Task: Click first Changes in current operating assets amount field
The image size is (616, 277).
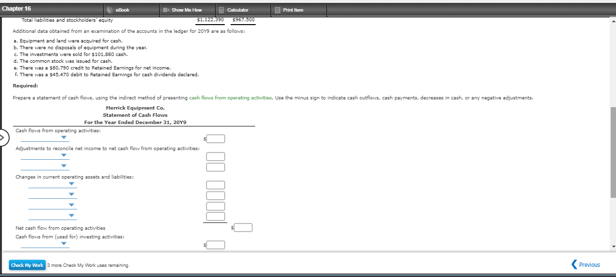Action: pyautogui.click(x=216, y=185)
